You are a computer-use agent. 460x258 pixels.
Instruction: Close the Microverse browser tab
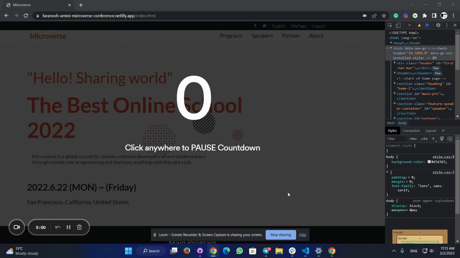coord(69,5)
